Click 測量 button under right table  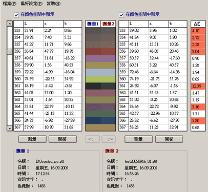[x=138, y=139]
